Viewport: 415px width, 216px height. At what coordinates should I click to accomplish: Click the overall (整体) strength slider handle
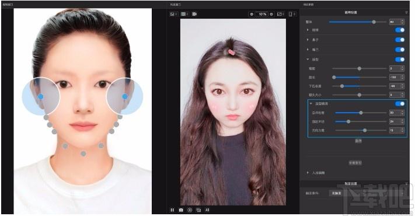(374, 22)
